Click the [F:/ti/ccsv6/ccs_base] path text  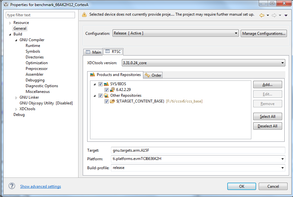pyautogui.click(x=184, y=101)
